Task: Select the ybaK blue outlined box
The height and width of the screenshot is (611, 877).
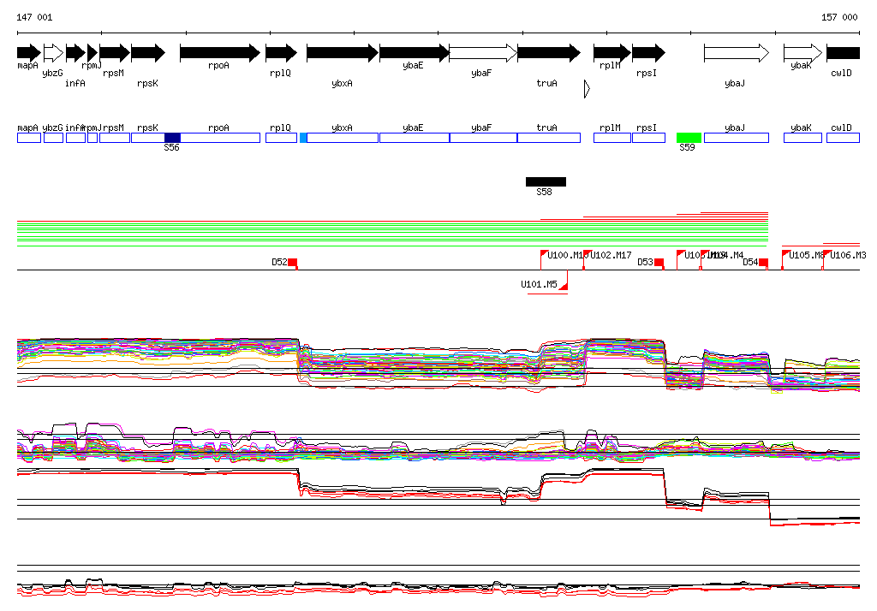Action: pyautogui.click(x=803, y=138)
